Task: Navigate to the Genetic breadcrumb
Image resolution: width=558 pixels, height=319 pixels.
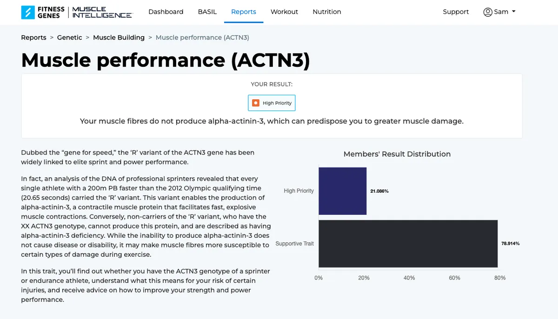Action: tap(70, 38)
